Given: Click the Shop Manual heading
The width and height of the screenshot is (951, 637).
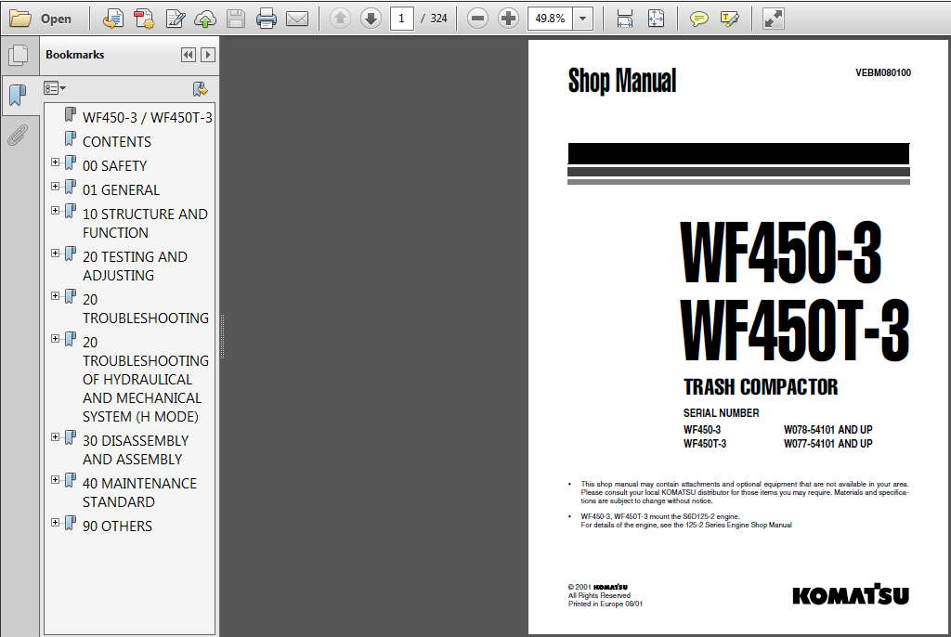Looking at the screenshot, I should 621,80.
